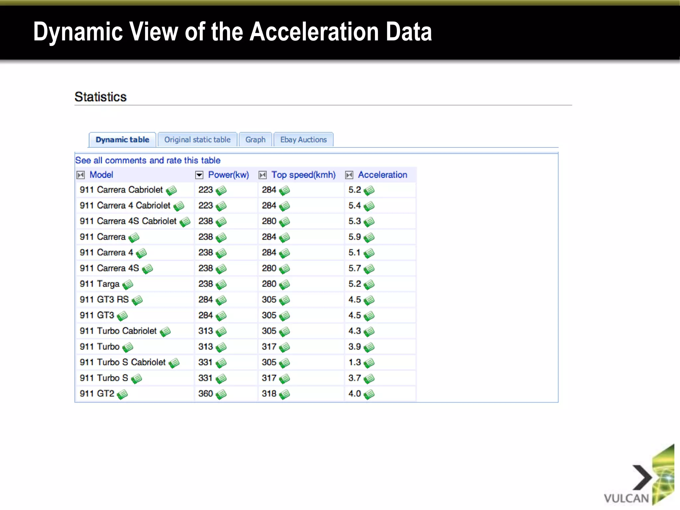The height and width of the screenshot is (510, 680).
Task: Click the note icon beside 911 GT3 RS
Action: [x=137, y=300]
